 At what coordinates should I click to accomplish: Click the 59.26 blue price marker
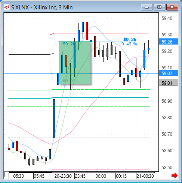point(169,42)
